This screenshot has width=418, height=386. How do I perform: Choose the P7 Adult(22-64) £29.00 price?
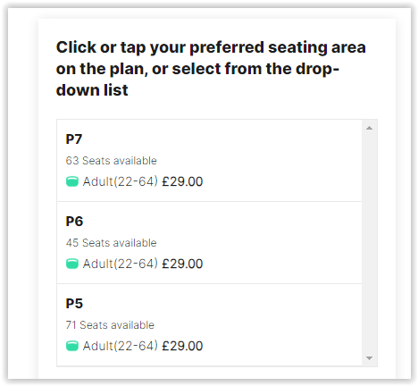click(x=134, y=181)
